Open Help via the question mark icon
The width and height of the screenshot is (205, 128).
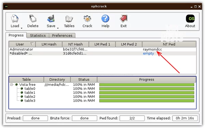pos(105,18)
